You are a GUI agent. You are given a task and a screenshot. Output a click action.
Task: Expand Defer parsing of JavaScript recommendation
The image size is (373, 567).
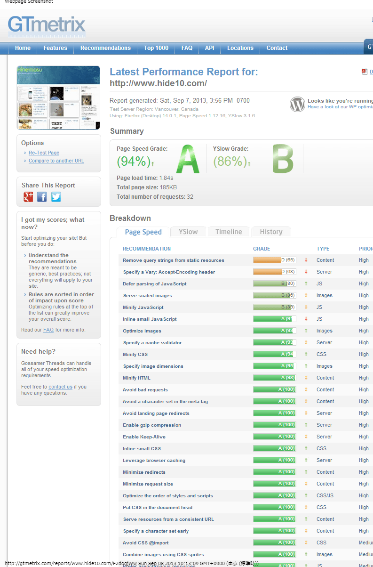coord(155,283)
